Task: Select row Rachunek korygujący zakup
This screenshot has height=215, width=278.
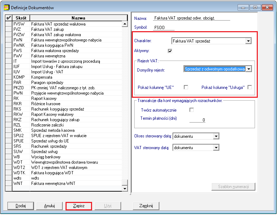Action: click(67, 120)
